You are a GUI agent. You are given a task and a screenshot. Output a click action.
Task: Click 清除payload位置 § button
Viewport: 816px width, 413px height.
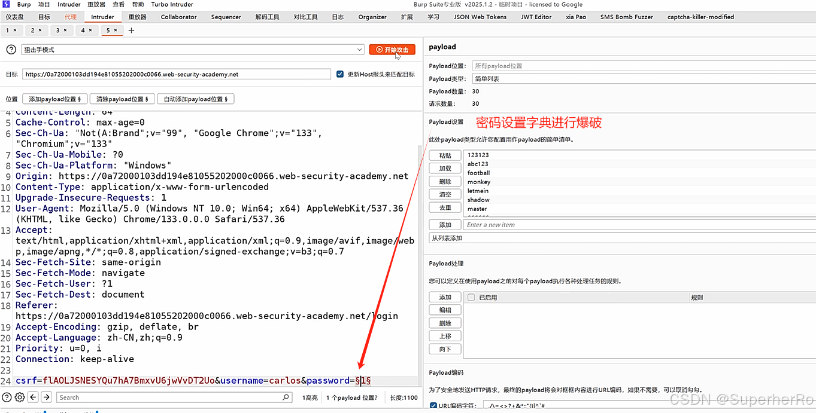[123, 99]
